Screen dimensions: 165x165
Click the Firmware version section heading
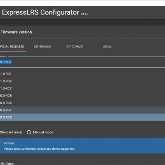16,32
